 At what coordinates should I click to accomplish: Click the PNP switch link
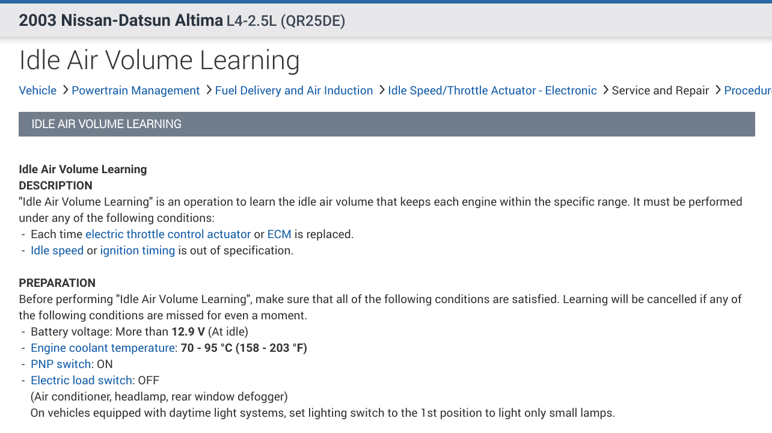[x=61, y=364]
